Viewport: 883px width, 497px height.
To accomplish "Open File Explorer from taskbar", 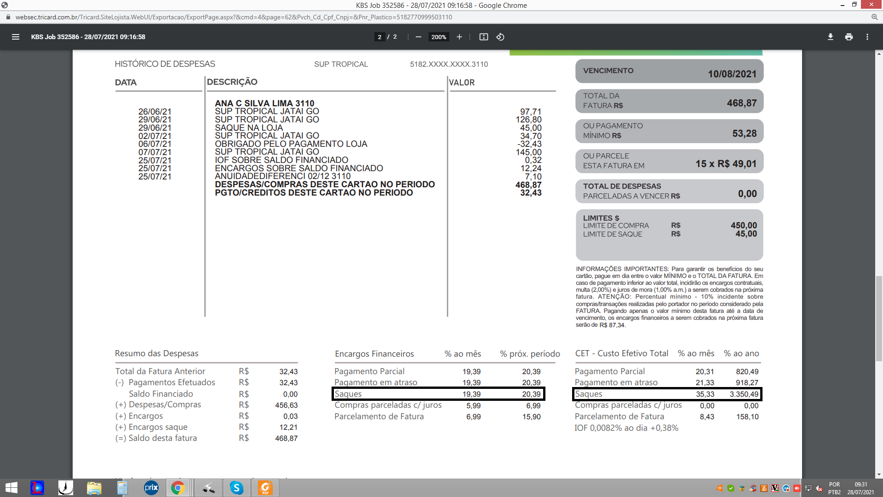I will [94, 488].
